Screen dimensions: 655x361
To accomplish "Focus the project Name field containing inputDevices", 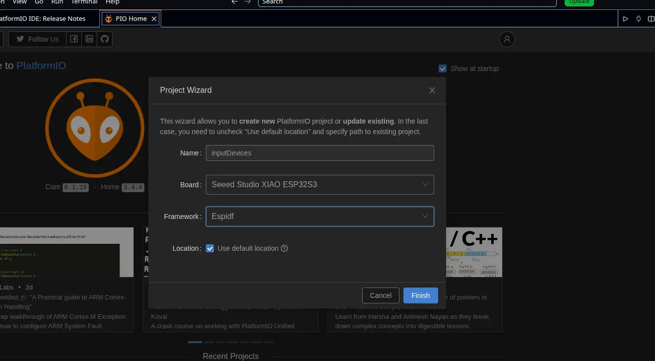I will [x=320, y=153].
